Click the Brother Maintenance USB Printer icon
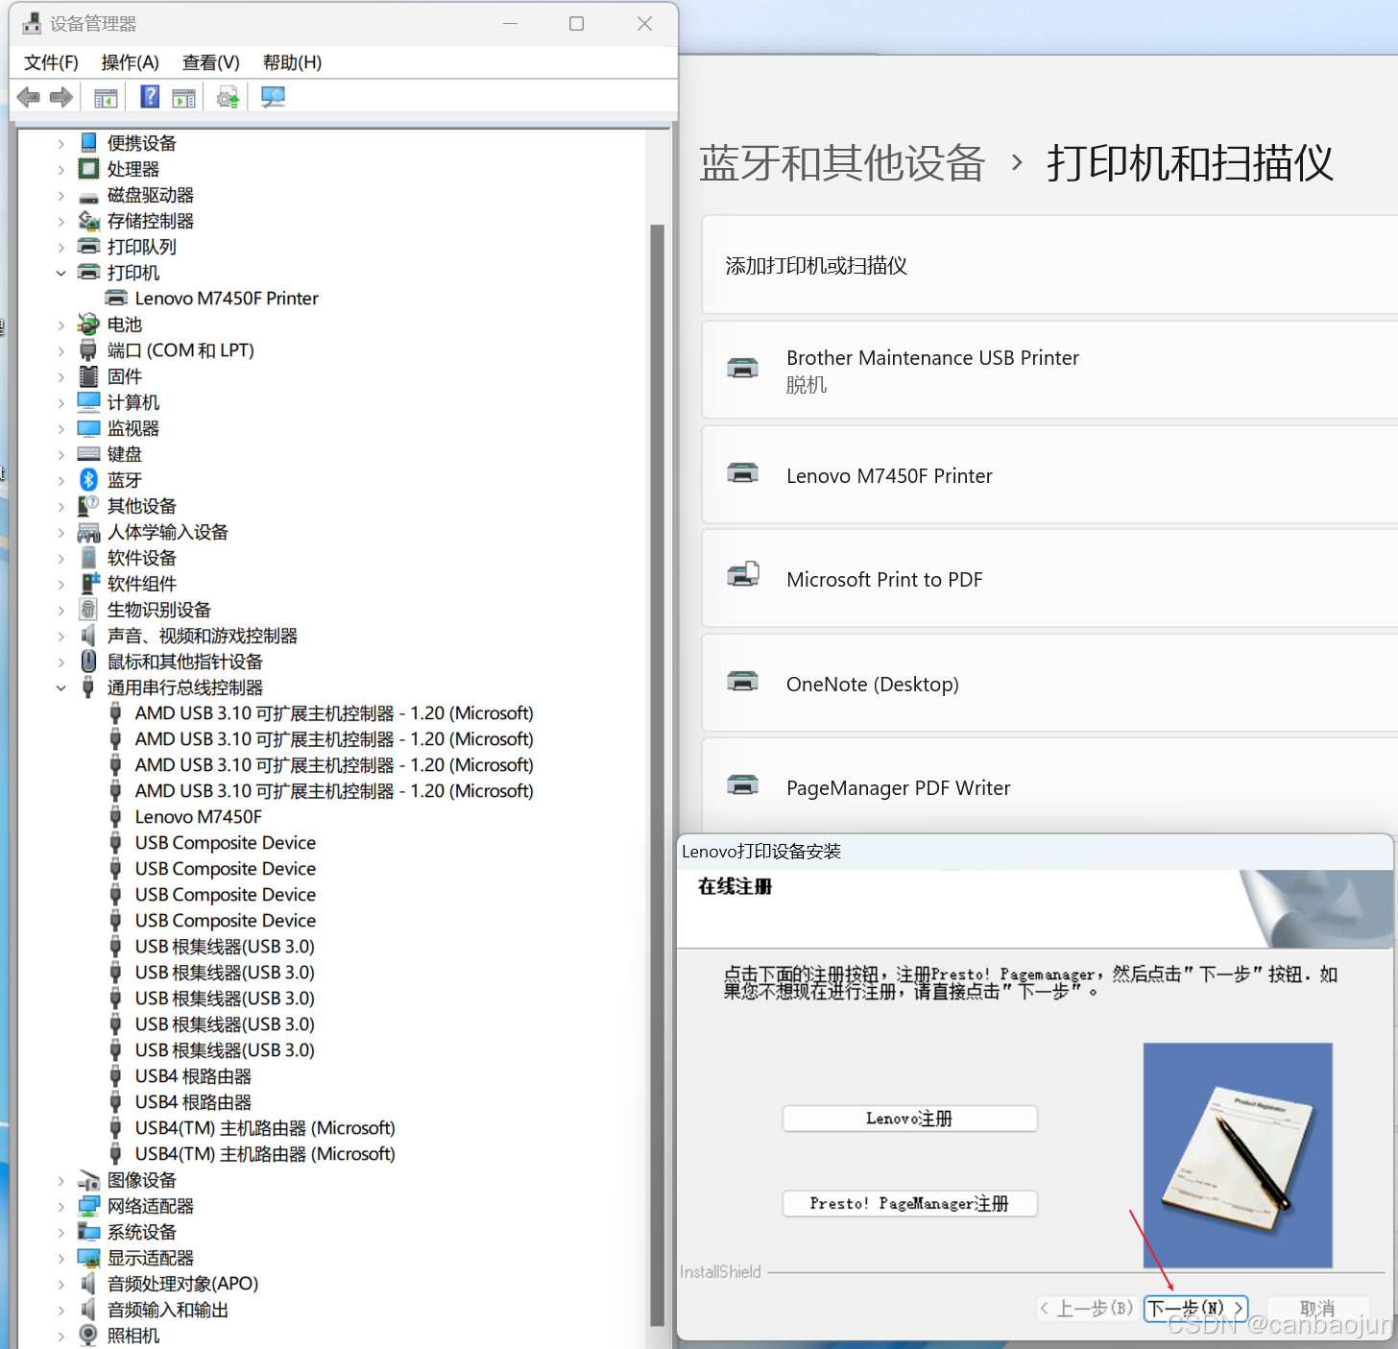The height and width of the screenshot is (1349, 1398). (x=743, y=369)
